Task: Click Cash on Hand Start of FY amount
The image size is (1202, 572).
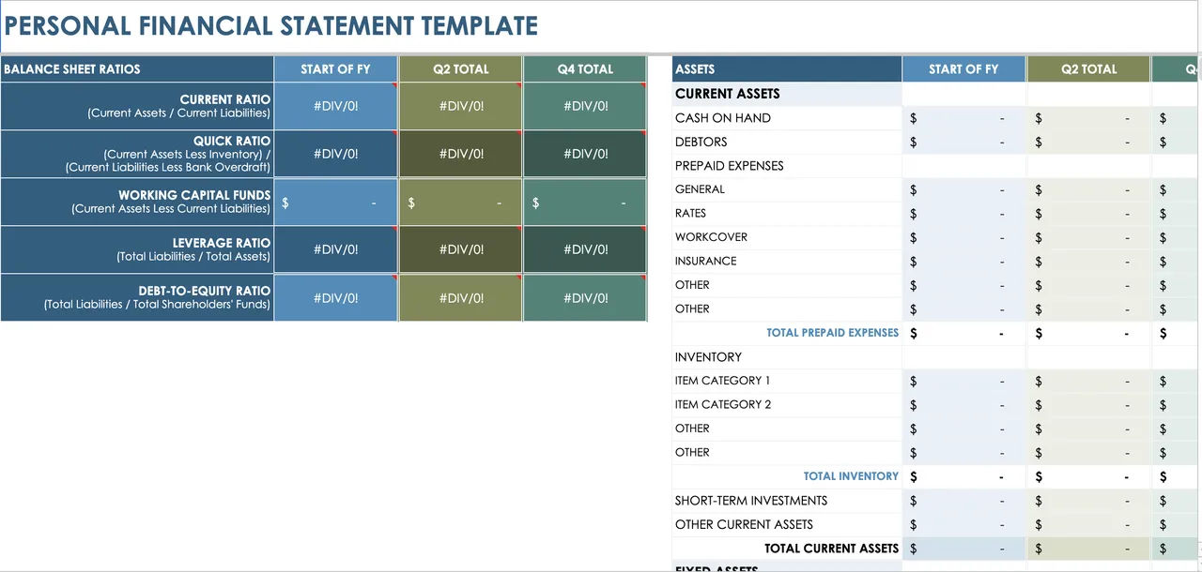Action: pos(964,118)
